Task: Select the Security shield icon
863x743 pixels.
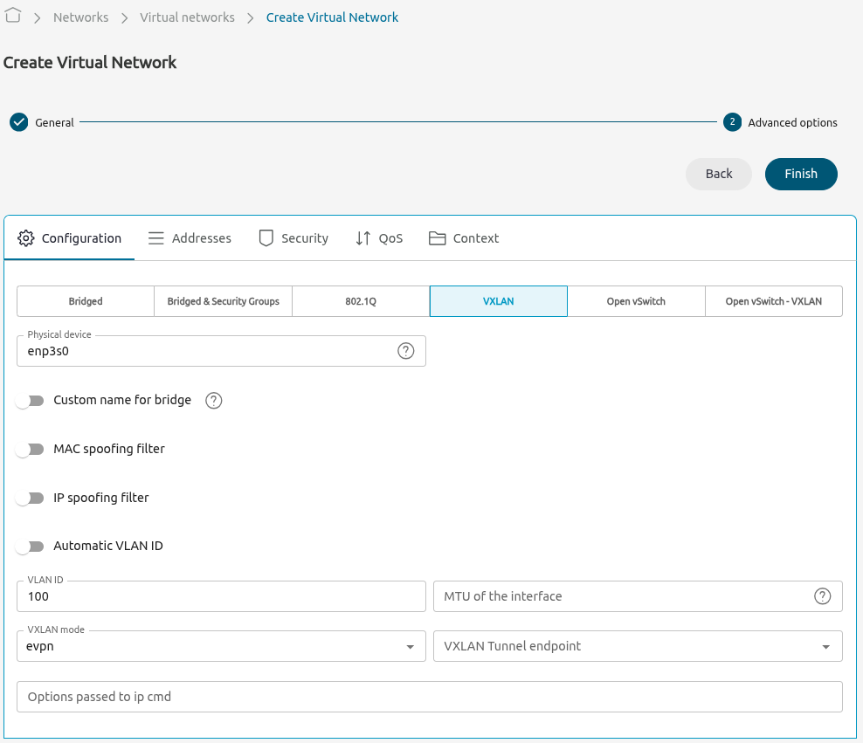Action: [265, 237]
